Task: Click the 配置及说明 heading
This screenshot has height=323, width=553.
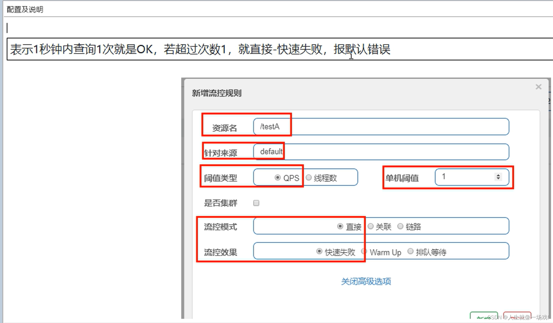Action: [x=25, y=10]
